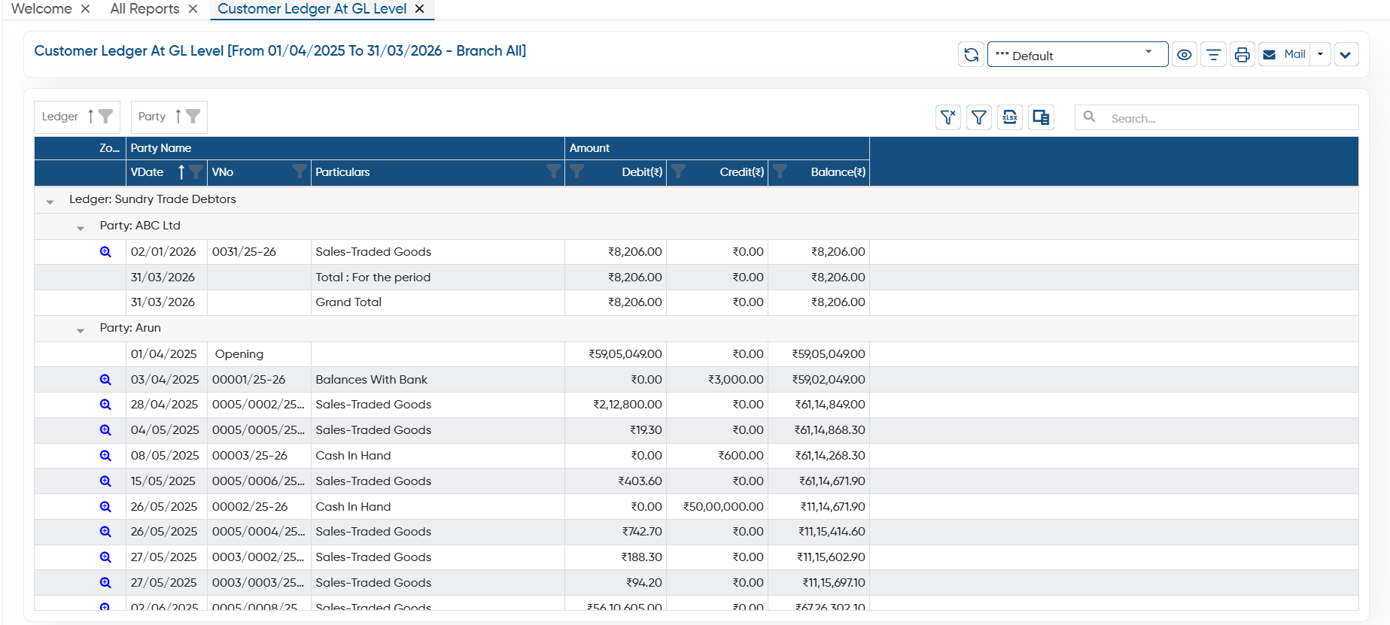This screenshot has width=1390, height=625.
Task: Open filter on Debit column
Action: coord(577,172)
